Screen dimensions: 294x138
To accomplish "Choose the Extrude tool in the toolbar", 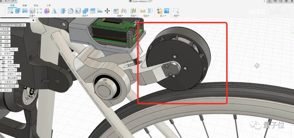I will click(17, 11).
